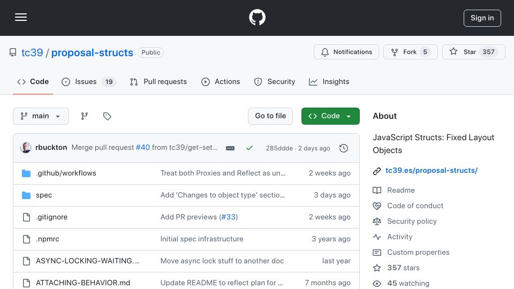Click the Issues count badge 19
Image resolution: width=514 pixels, height=289 pixels.
tap(109, 81)
